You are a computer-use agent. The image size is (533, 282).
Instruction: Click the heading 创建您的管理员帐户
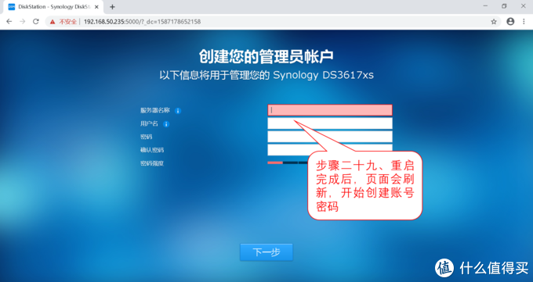pyautogui.click(x=266, y=56)
